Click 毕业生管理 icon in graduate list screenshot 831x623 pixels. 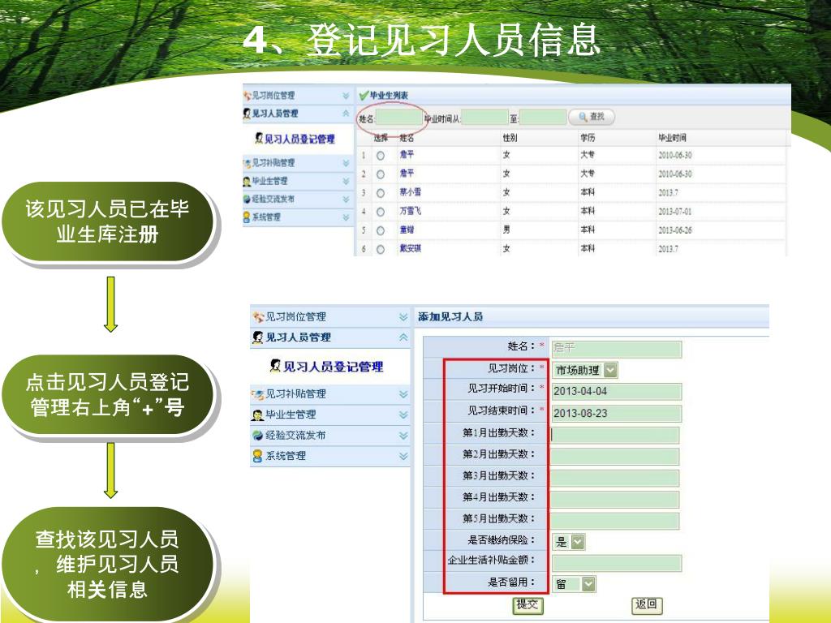pos(247,181)
